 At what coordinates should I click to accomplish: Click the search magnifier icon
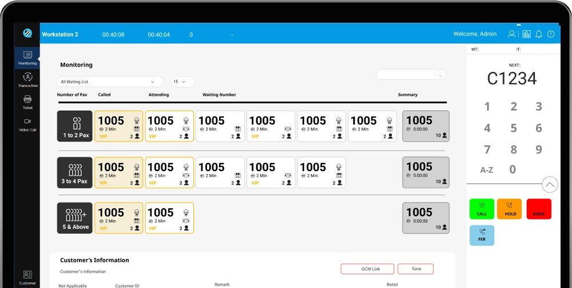click(x=438, y=74)
